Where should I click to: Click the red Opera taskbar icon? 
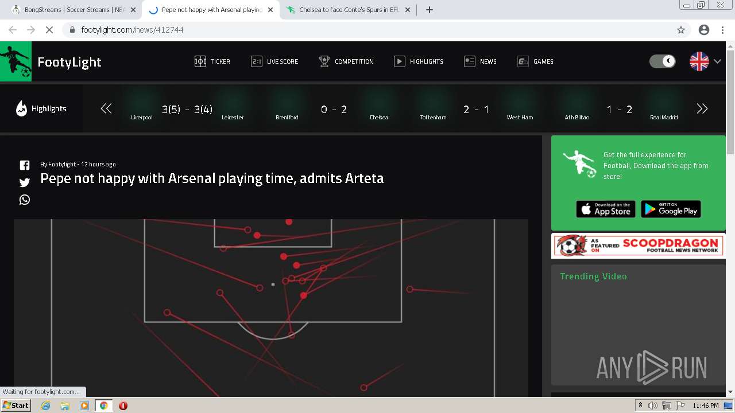[x=123, y=406]
